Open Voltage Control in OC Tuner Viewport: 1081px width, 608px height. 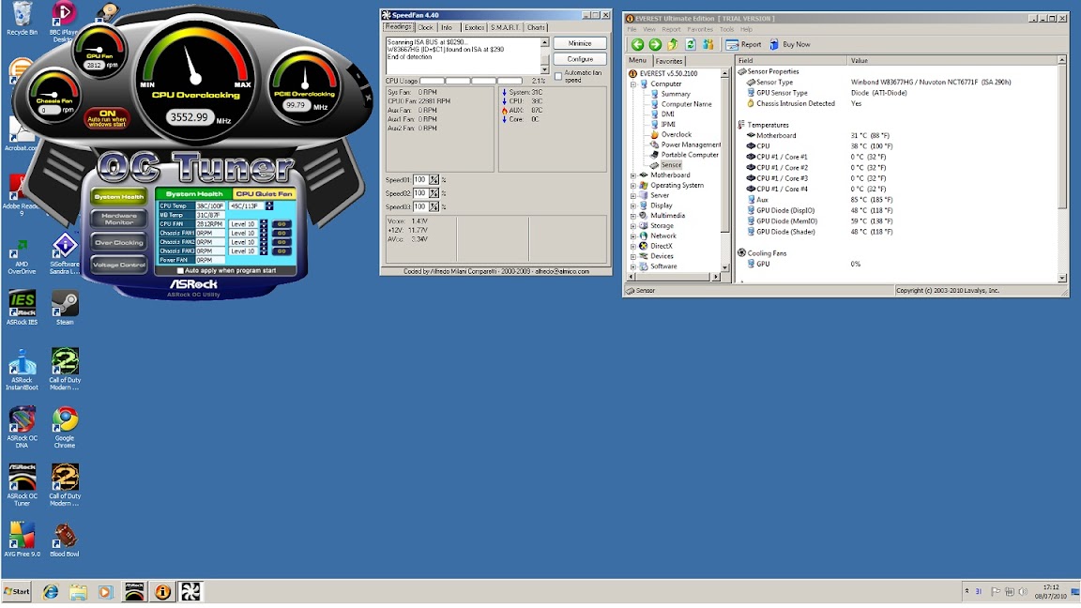pyautogui.click(x=118, y=265)
